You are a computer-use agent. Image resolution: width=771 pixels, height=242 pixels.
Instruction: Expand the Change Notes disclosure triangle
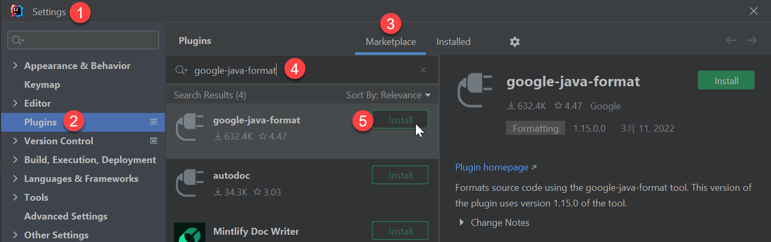pos(461,223)
